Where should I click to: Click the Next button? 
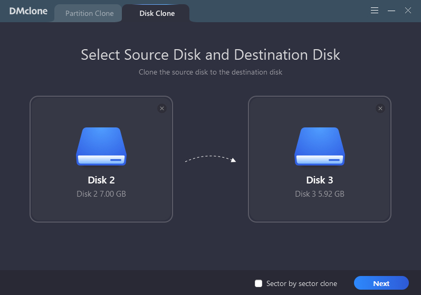click(x=381, y=283)
